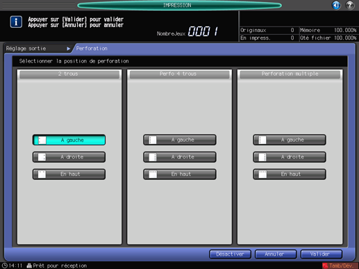Click the Perforation breadcrumb tab
The height and width of the screenshot is (269, 359).
pos(92,49)
